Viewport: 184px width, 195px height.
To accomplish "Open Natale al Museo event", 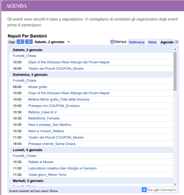I will point(41,162).
